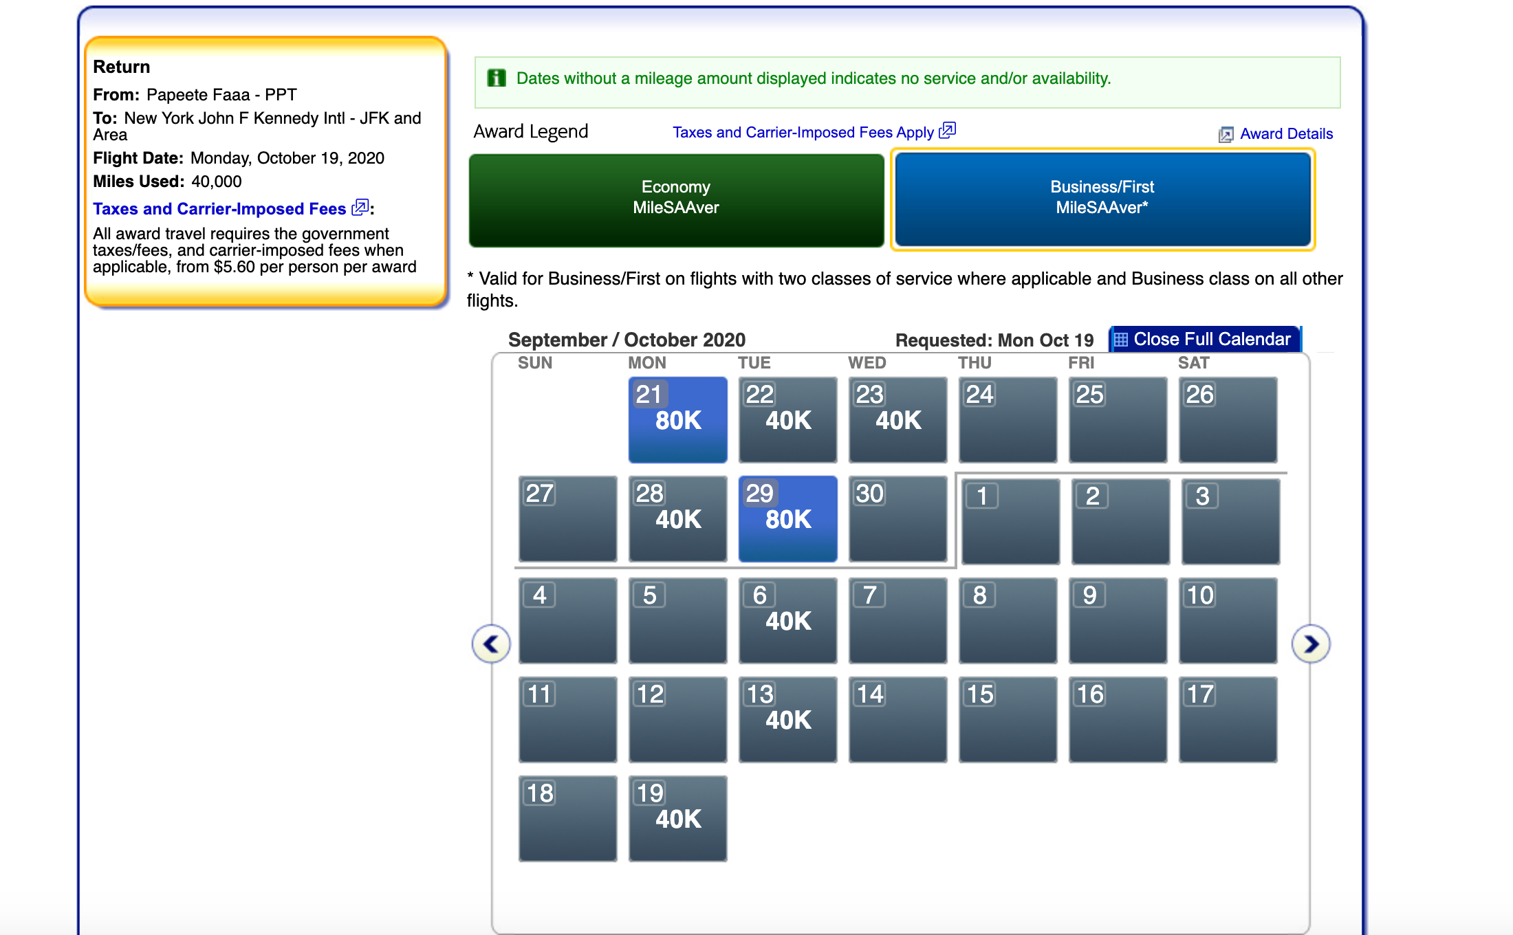Select requested date October 19 at 40K
1513x935 pixels.
pyautogui.click(x=677, y=818)
